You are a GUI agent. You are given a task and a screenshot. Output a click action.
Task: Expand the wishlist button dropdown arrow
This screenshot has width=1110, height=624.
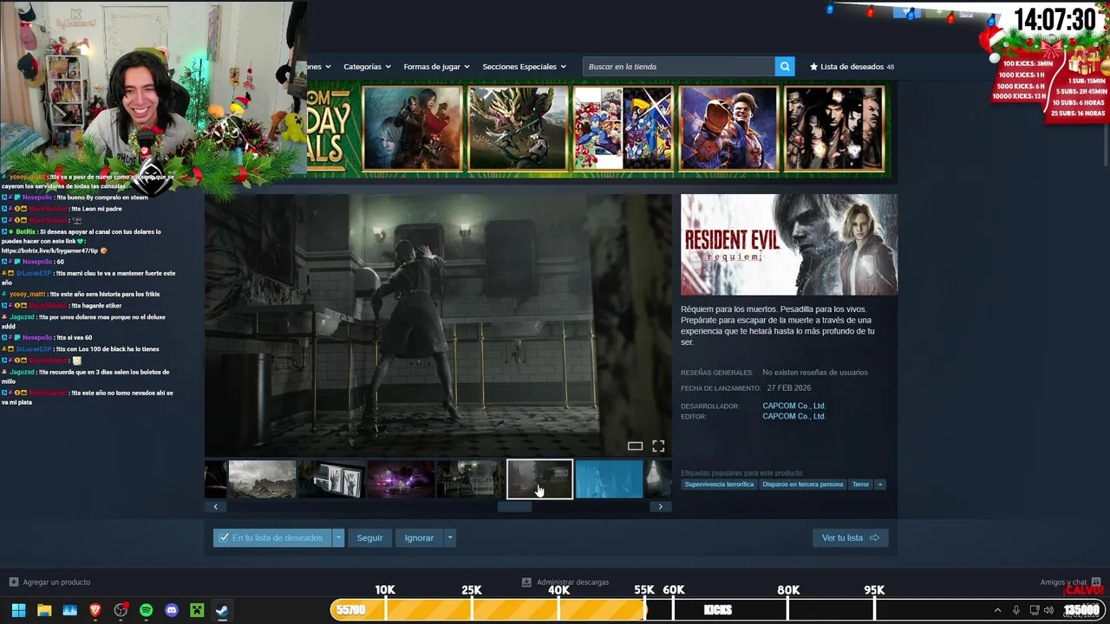tap(339, 538)
